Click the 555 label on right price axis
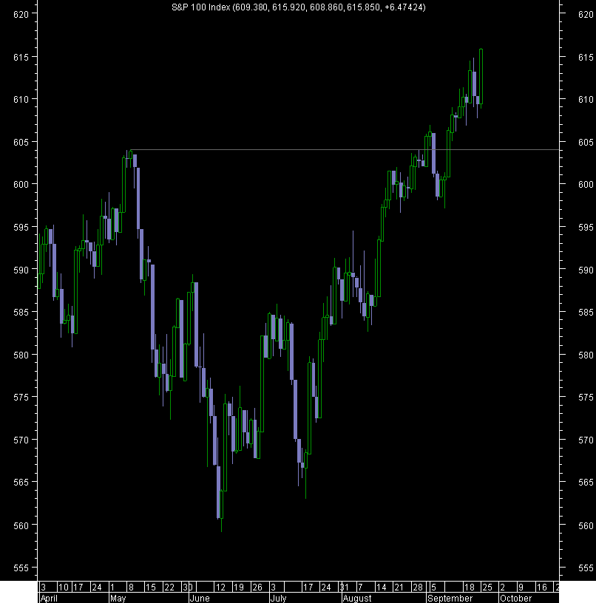Image resolution: width=596 pixels, height=603 pixels. point(586,568)
